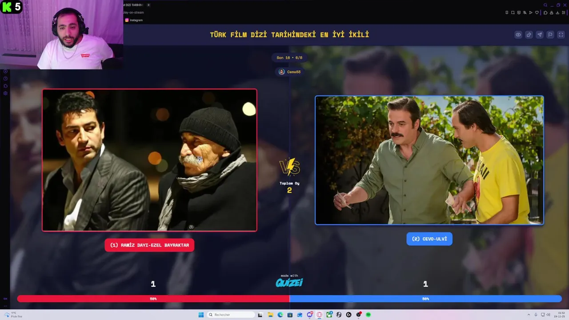This screenshot has height=320, width=569.
Task: Click the history clock icon in sidebar
Action: 5,78
